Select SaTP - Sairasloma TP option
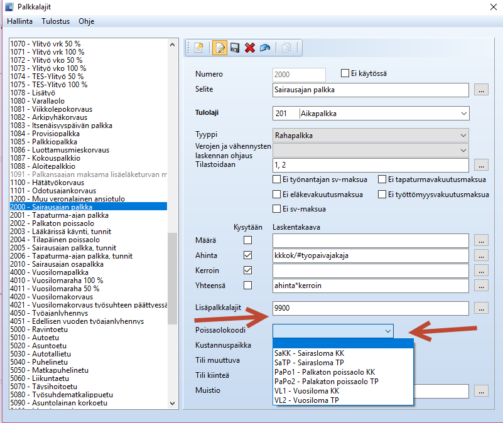 343,363
